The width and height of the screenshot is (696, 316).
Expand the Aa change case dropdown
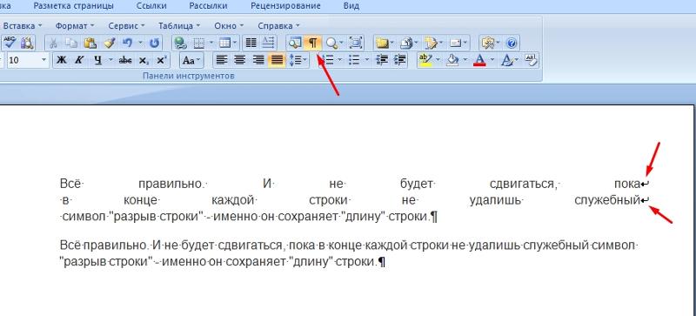pos(197,60)
